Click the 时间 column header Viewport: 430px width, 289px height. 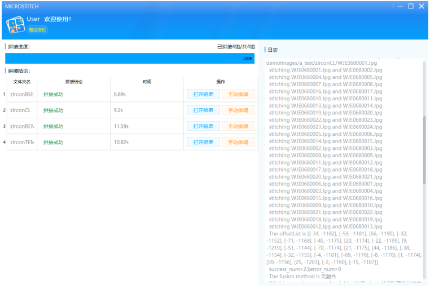(147, 82)
